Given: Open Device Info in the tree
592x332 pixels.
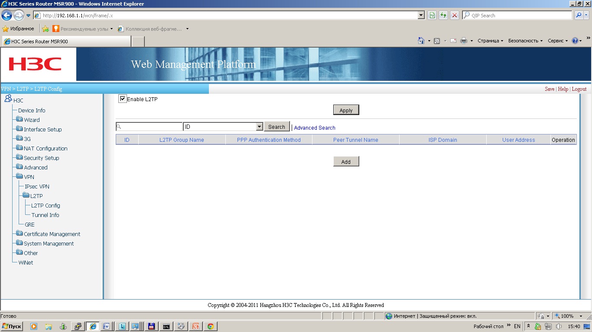Looking at the screenshot, I should coord(32,111).
